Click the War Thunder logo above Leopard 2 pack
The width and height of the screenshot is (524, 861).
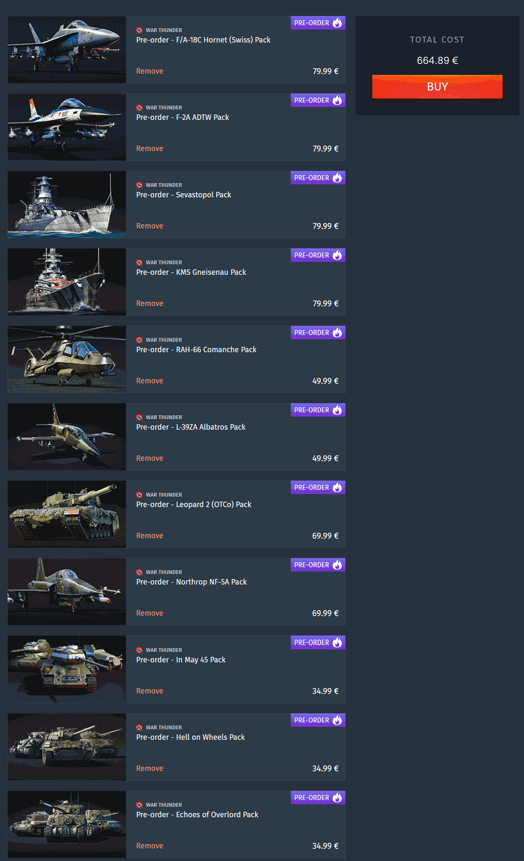140,495
